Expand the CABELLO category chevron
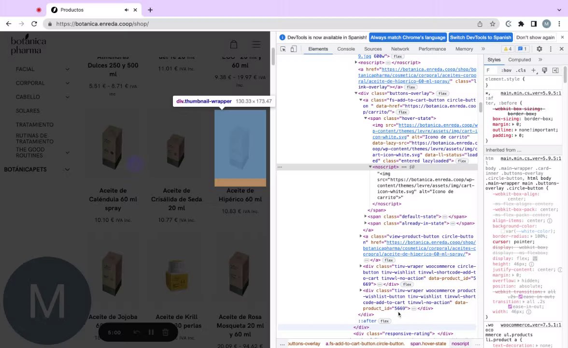 (x=68, y=97)
